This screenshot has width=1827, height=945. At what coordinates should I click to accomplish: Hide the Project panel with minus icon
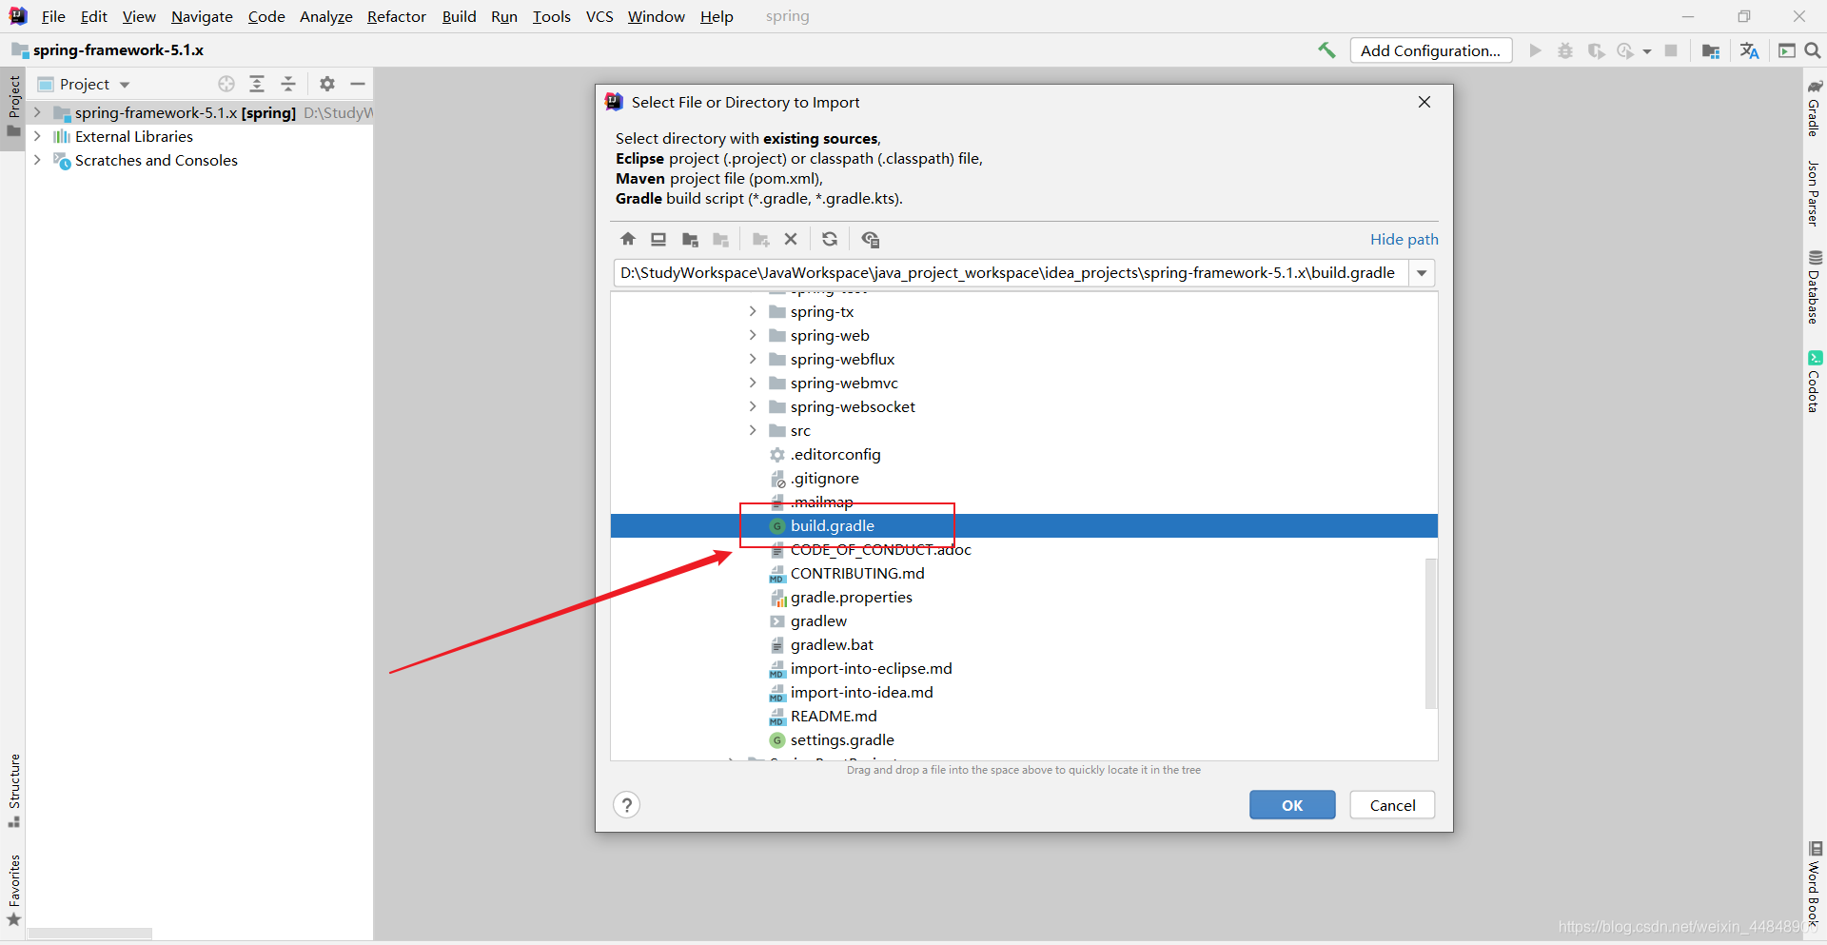pyautogui.click(x=358, y=84)
